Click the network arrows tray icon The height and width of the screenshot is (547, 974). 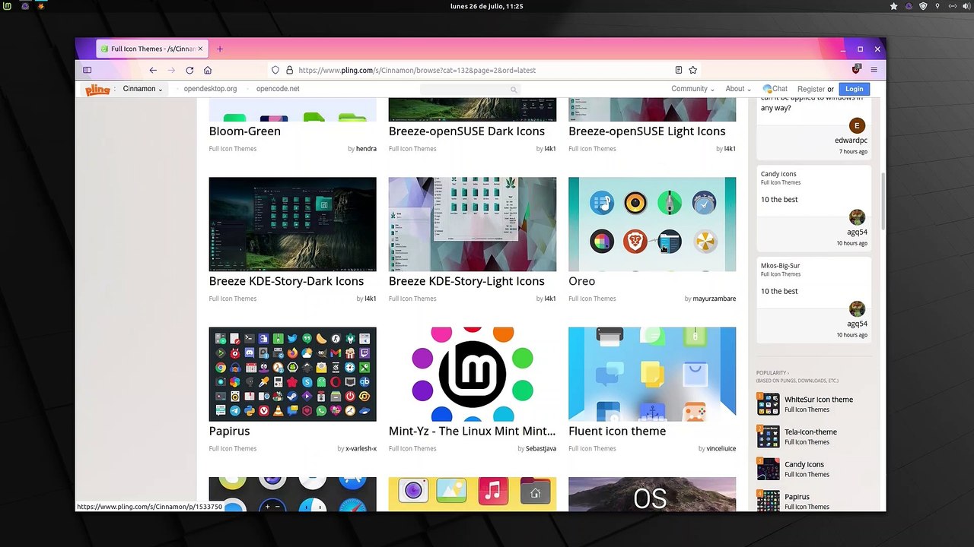[x=952, y=6]
